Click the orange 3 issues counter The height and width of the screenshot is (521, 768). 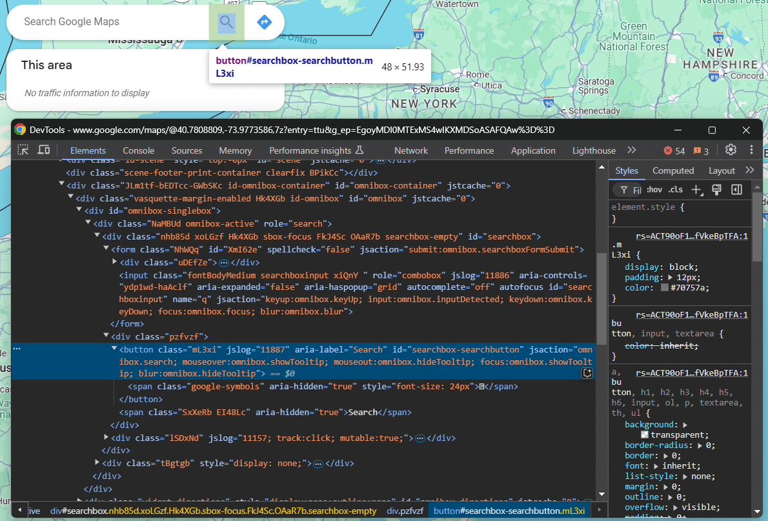point(701,151)
